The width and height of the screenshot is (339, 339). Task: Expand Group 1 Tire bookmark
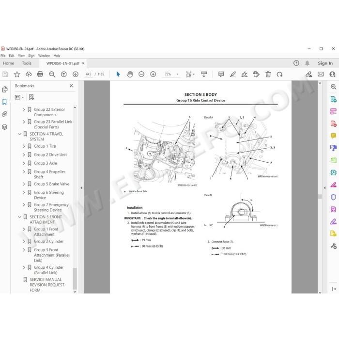[x=24, y=146]
